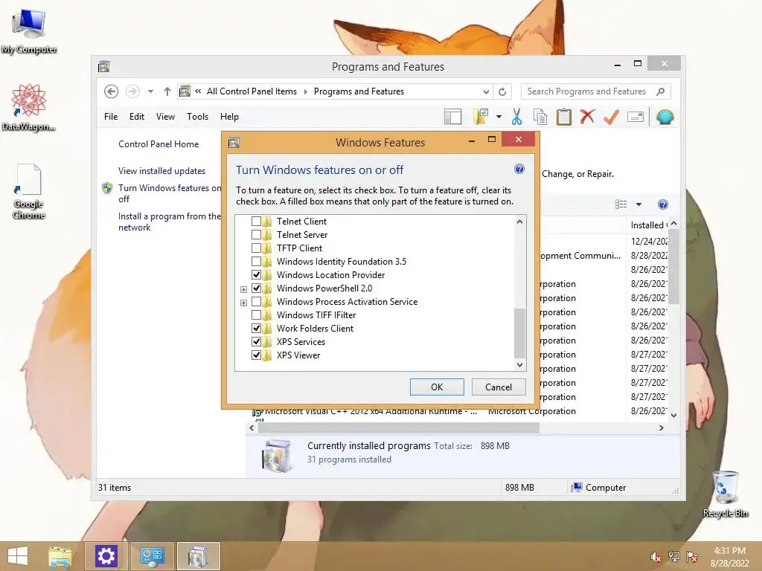Check Windows Identity Foundation 3.5
762x571 pixels.
coord(256,262)
